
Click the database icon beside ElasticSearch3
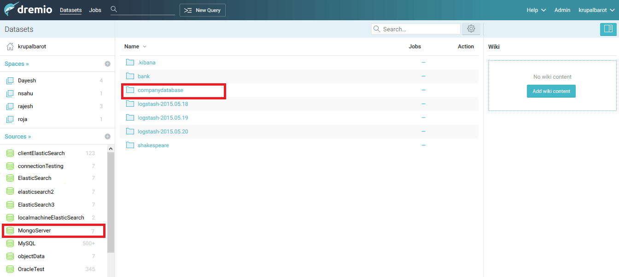pos(10,205)
